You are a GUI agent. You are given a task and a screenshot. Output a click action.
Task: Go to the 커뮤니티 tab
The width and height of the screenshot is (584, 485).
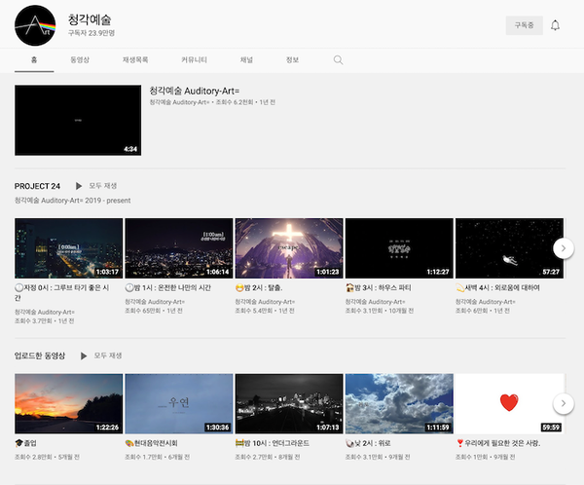[194, 60]
